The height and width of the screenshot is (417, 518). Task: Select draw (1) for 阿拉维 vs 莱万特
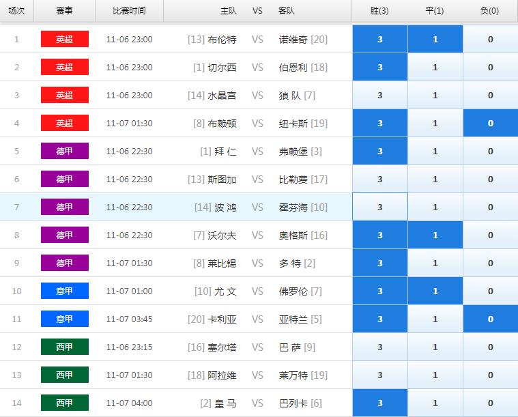pyautogui.click(x=435, y=375)
